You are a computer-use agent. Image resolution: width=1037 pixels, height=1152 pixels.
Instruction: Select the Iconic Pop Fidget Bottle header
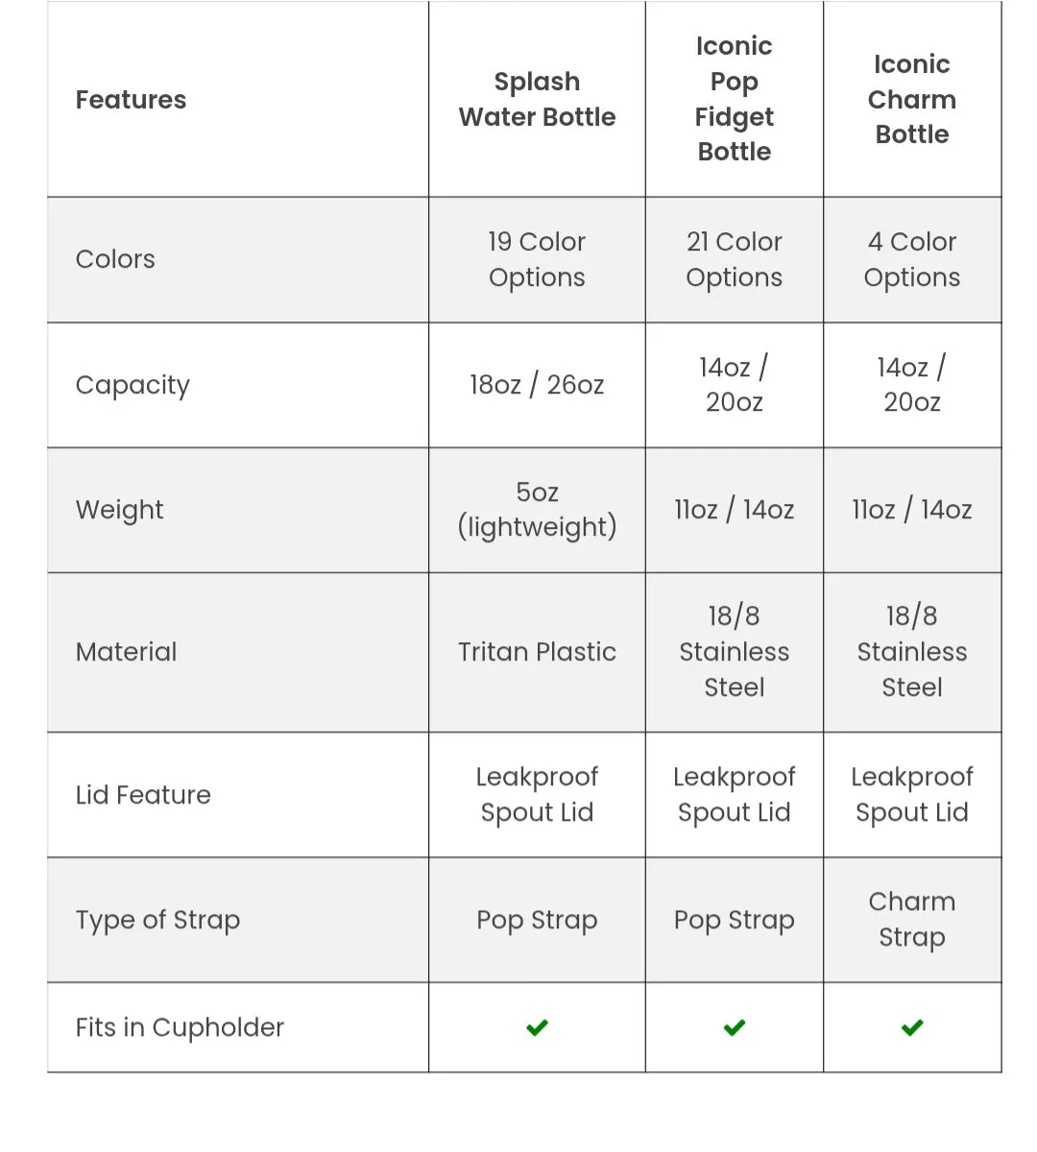[x=735, y=99]
